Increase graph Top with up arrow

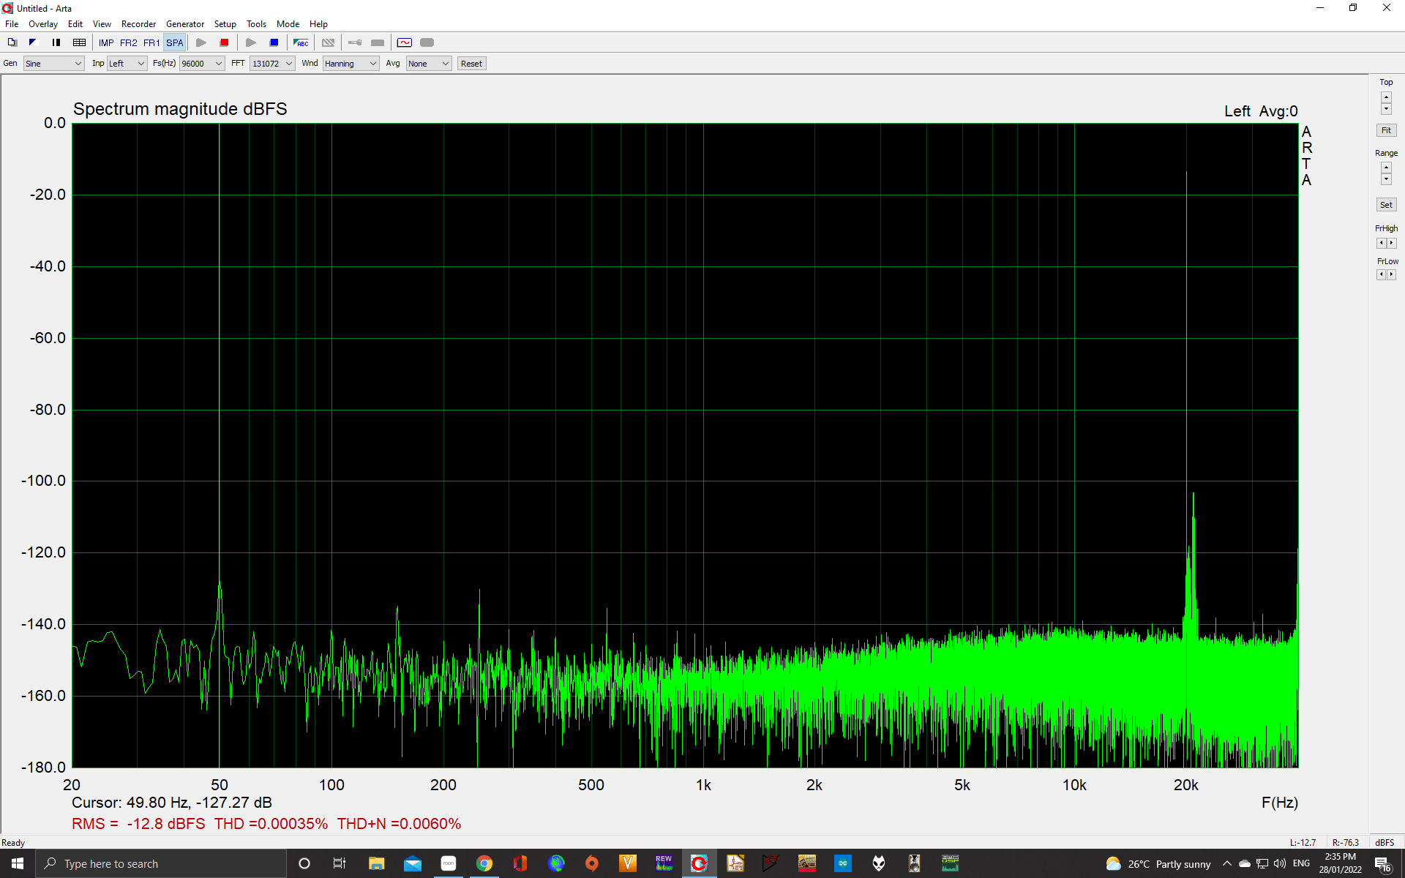[x=1386, y=97]
